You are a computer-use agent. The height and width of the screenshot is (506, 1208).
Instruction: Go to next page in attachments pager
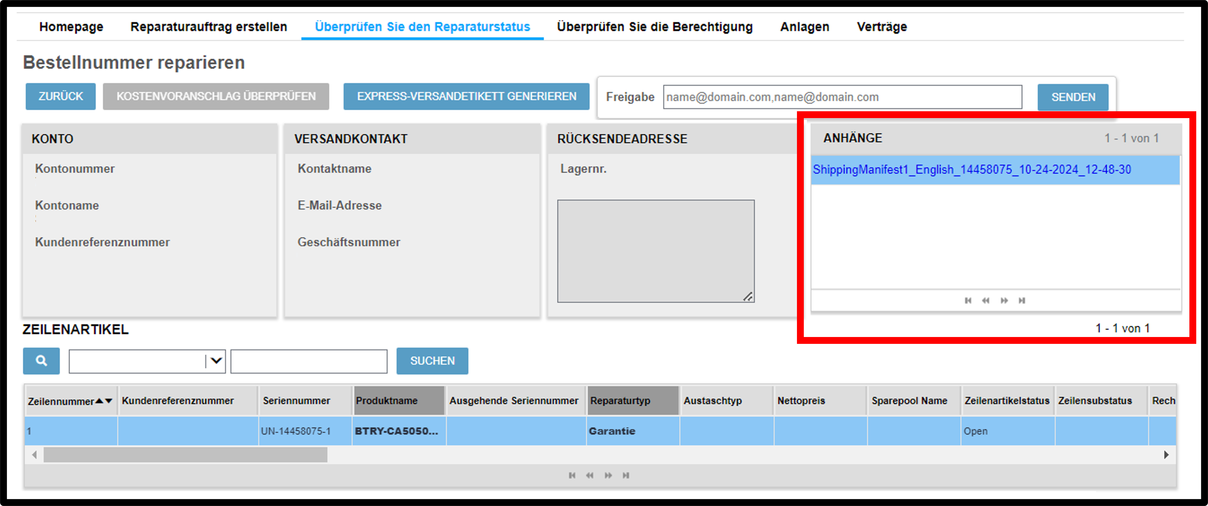[x=1004, y=300]
